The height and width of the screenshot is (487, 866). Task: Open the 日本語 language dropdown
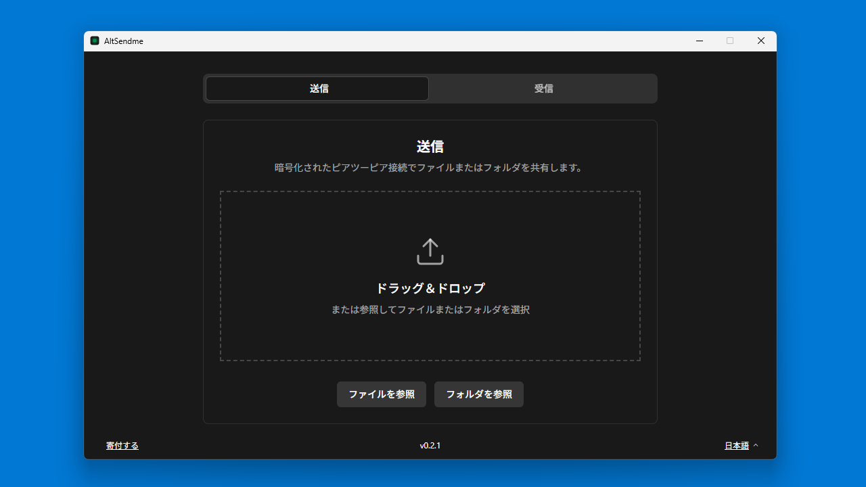click(x=736, y=446)
